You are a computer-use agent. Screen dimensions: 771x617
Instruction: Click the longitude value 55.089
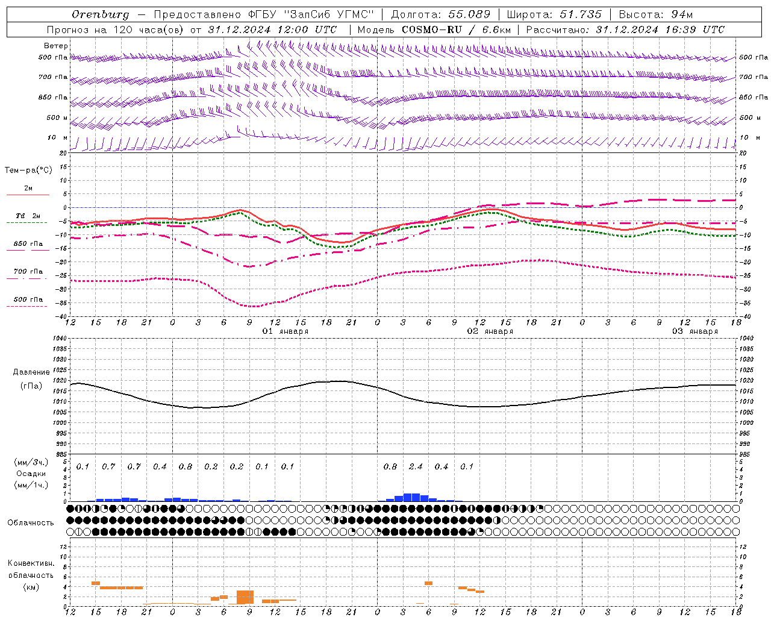[470, 14]
